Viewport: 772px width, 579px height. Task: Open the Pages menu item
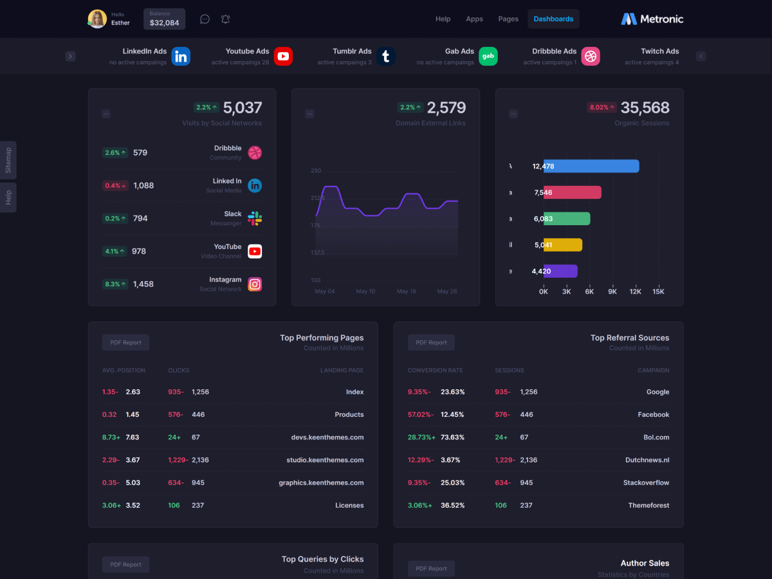[508, 19]
